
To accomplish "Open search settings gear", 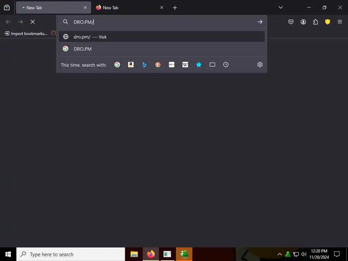I will (260, 65).
